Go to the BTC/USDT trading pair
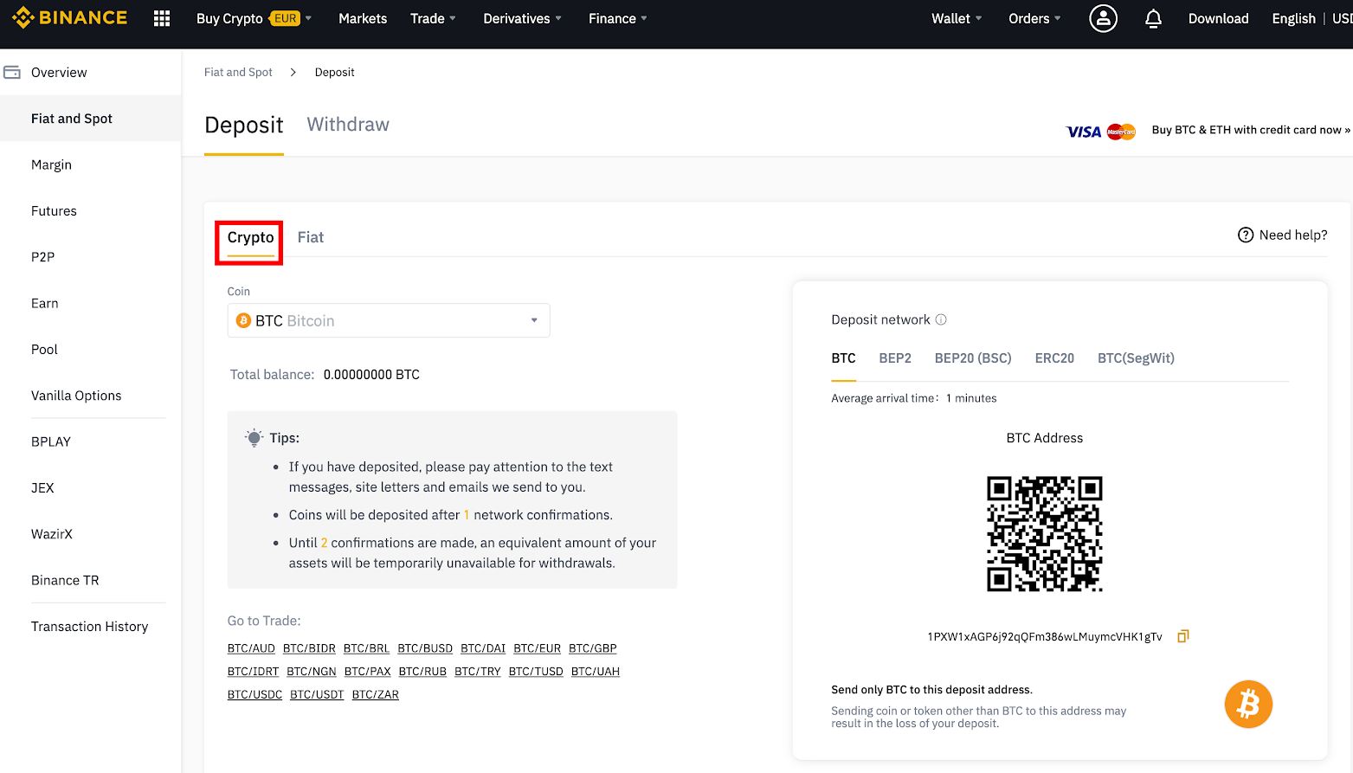This screenshot has height=773, width=1353. [x=317, y=695]
